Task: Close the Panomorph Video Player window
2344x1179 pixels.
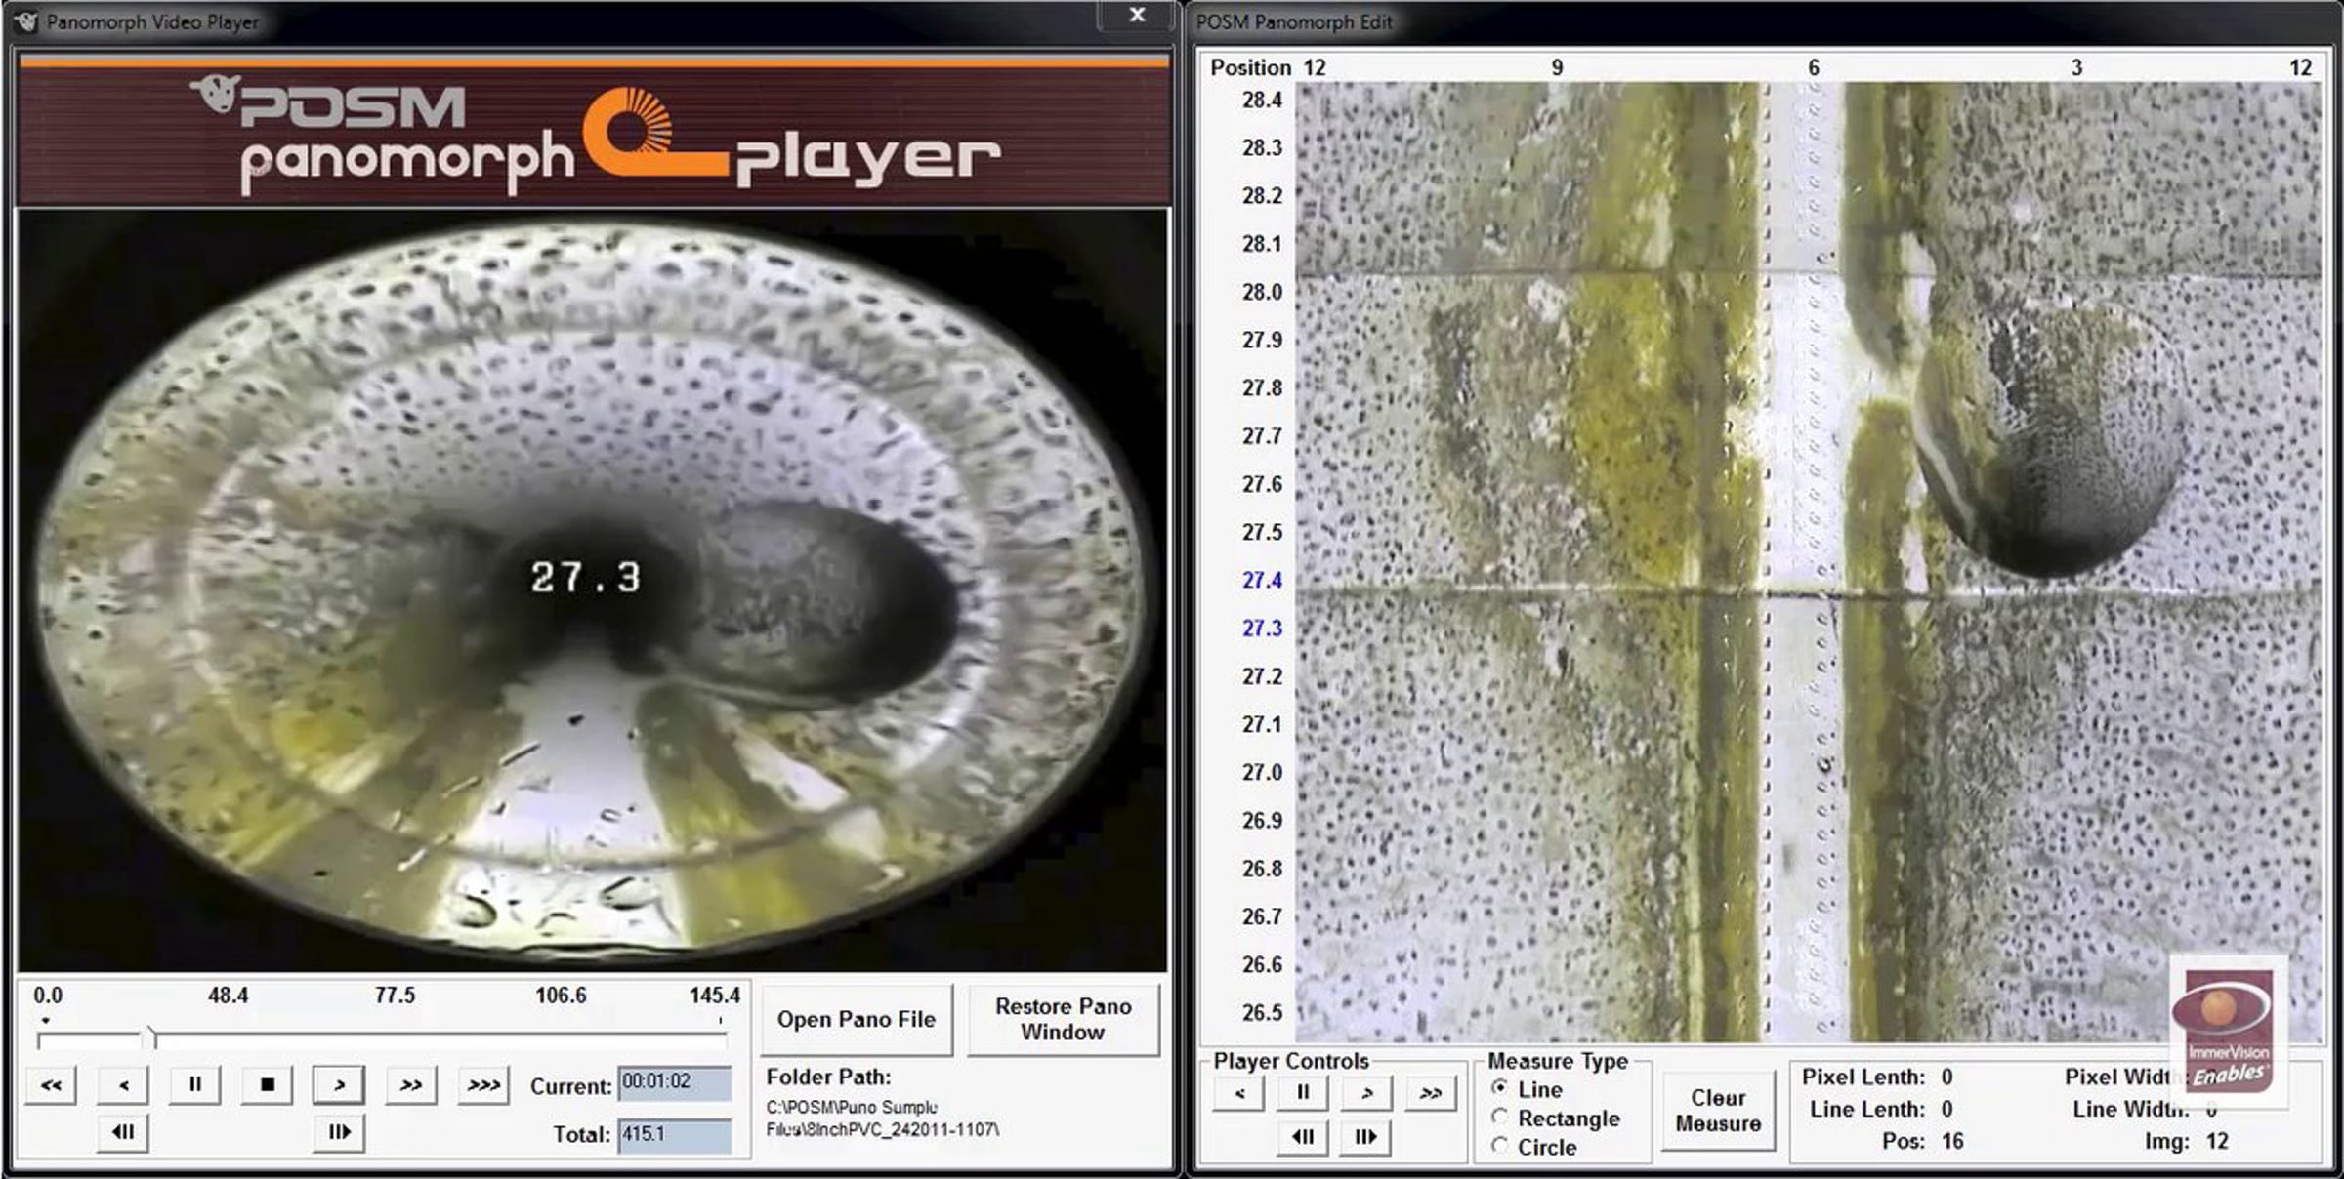Action: (1137, 15)
